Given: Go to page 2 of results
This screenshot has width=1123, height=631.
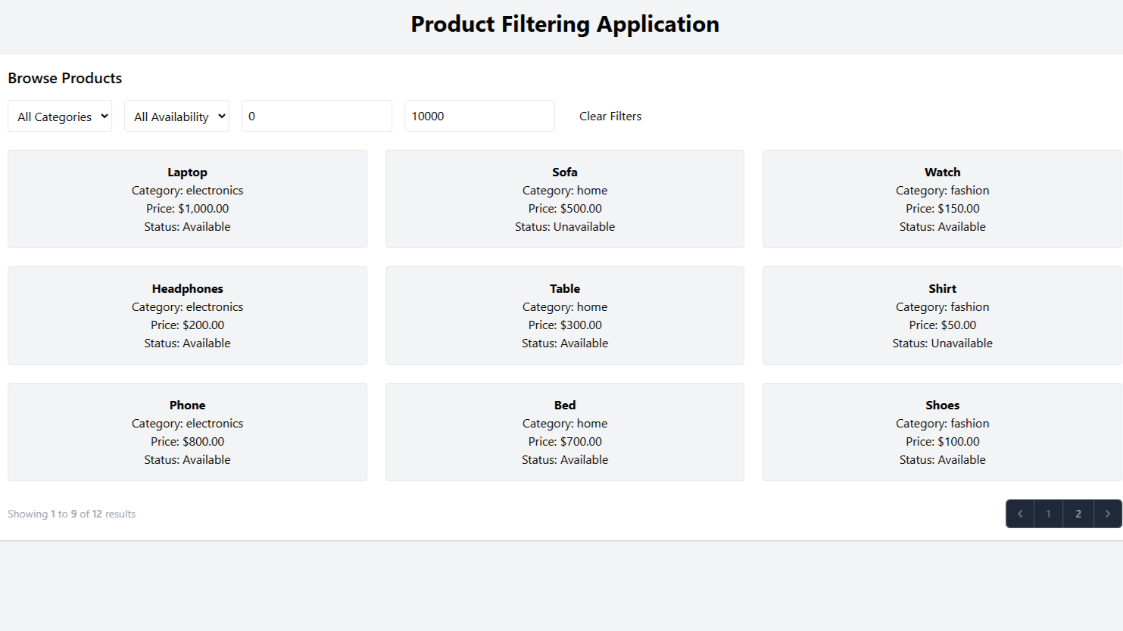Looking at the screenshot, I should pyautogui.click(x=1078, y=514).
